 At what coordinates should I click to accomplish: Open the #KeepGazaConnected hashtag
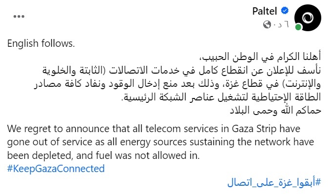pos(56,169)
